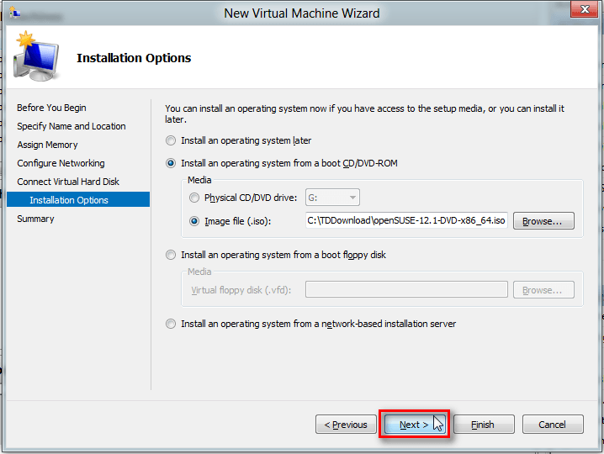The width and height of the screenshot is (604, 454).
Task: Click the Next button
Action: (414, 425)
